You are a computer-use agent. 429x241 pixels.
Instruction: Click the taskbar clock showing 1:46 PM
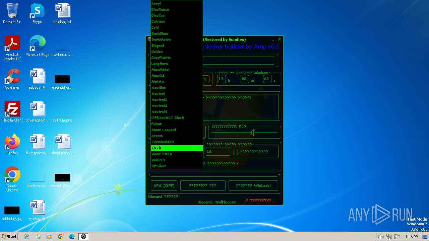tap(412, 237)
